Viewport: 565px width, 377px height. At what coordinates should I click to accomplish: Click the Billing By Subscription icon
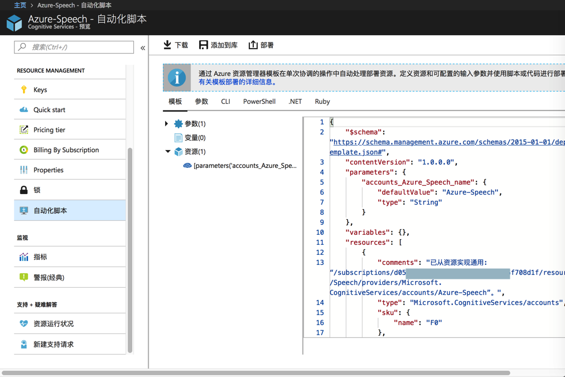(x=24, y=150)
